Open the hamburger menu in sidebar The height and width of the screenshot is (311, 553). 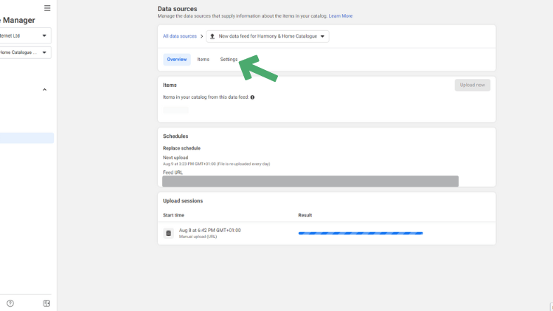pos(47,8)
